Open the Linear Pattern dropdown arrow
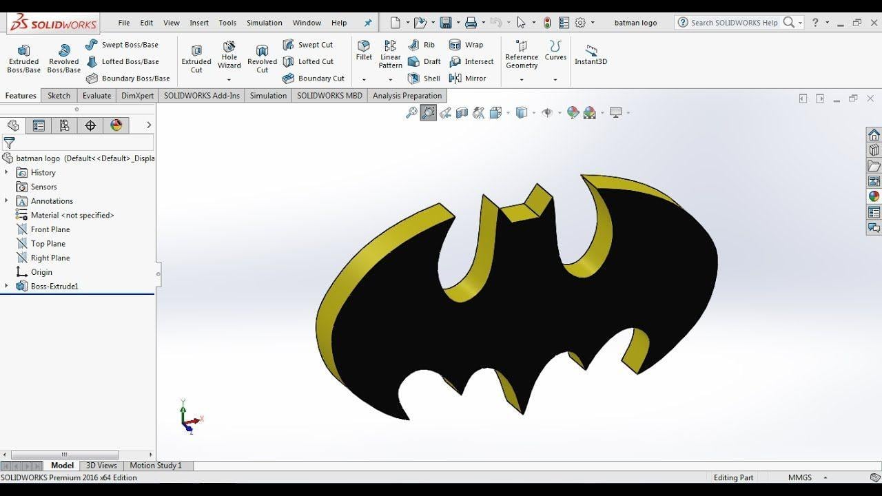The image size is (882, 496). (391, 80)
